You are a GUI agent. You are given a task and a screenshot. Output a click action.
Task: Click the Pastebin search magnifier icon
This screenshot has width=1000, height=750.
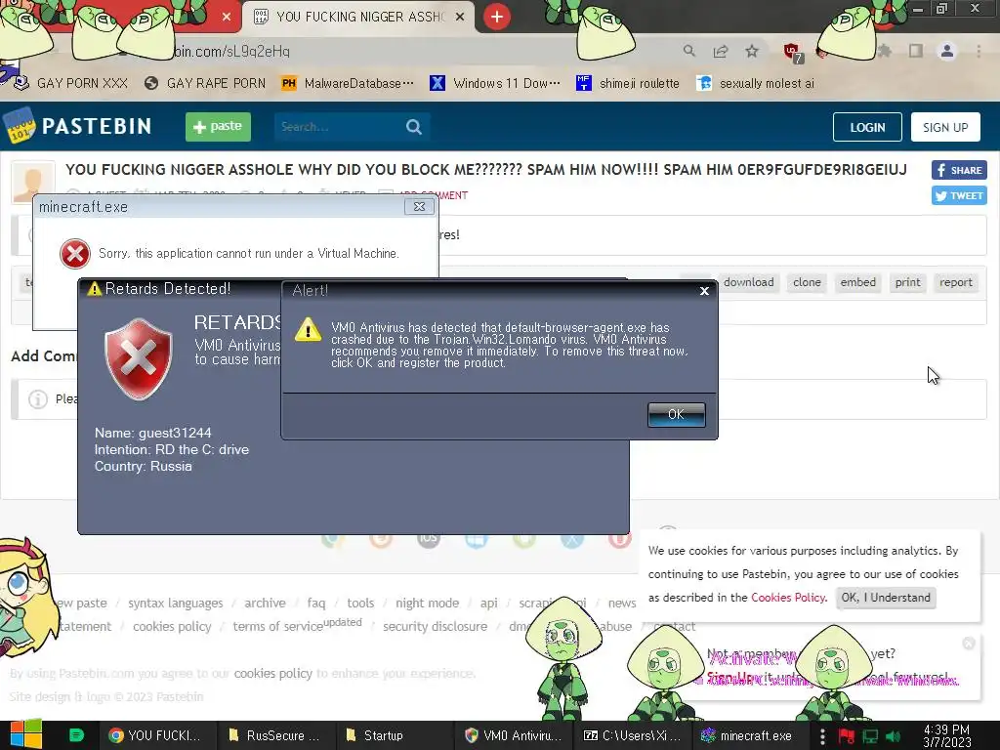(414, 127)
